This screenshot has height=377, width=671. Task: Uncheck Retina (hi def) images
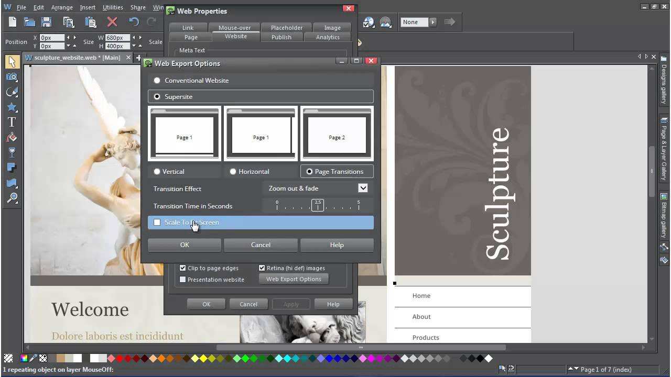click(x=262, y=268)
